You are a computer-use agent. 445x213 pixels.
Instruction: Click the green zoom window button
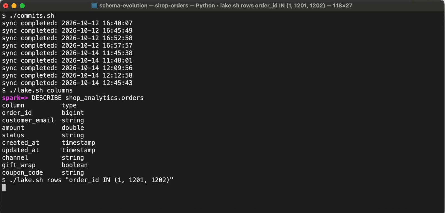click(22, 6)
